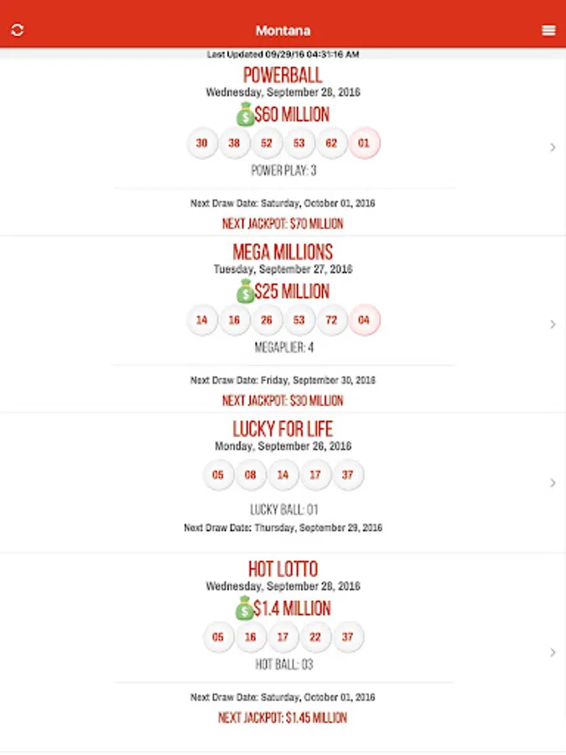
Task: Expand Powerball details with right chevron
Action: click(x=553, y=148)
